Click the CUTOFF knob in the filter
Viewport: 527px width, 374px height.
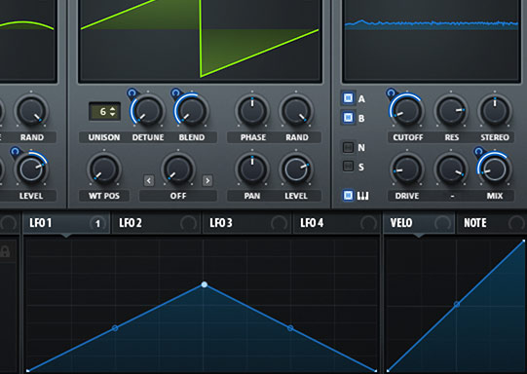click(x=407, y=111)
